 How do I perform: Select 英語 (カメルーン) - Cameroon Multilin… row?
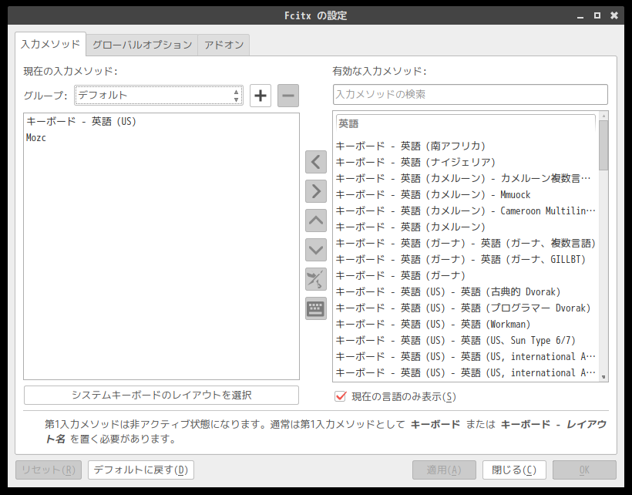pyautogui.click(x=466, y=210)
